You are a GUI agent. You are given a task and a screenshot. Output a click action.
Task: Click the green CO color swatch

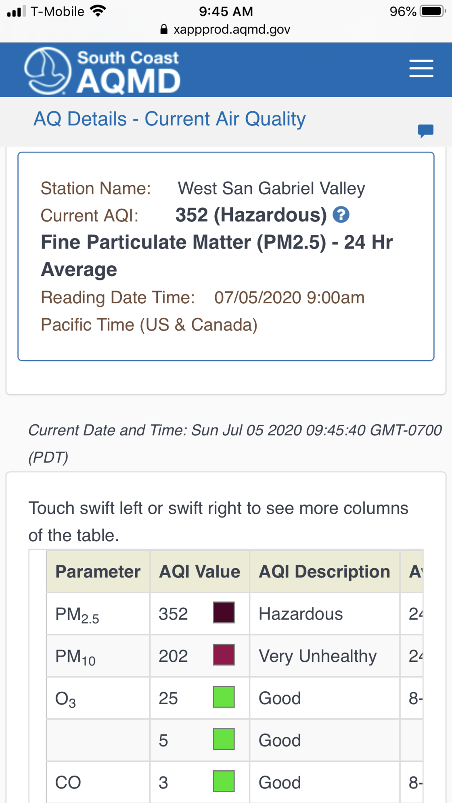tap(224, 781)
